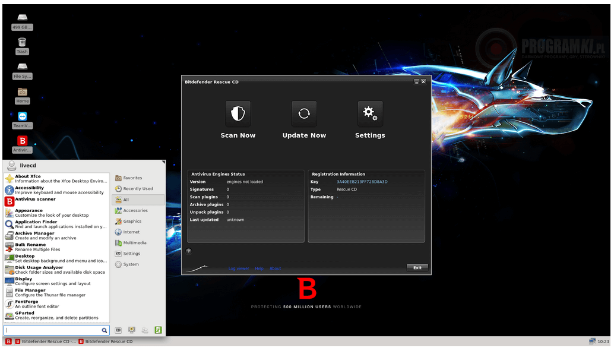Open the Help link
The height and width of the screenshot is (351, 614).
(259, 268)
